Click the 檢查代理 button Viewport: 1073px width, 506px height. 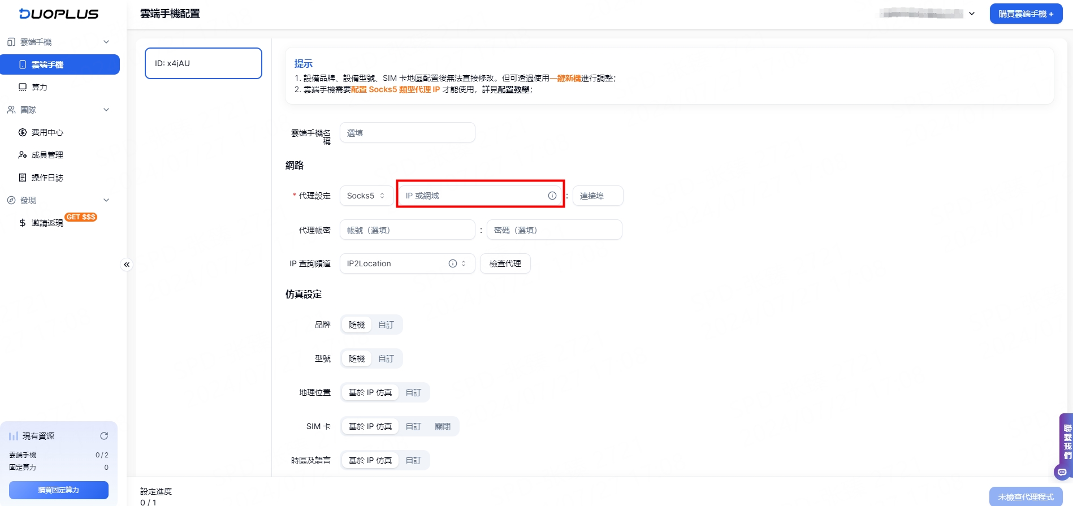pos(505,263)
